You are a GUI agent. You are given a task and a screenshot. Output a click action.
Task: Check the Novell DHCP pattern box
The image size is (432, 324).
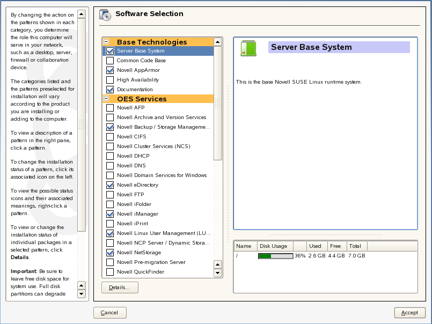pyautogui.click(x=110, y=156)
